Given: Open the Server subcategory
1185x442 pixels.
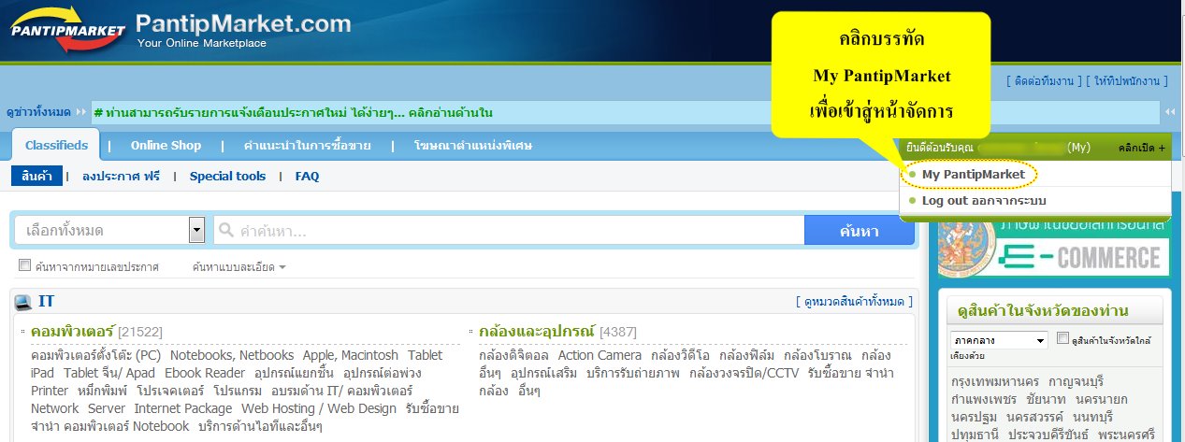Looking at the screenshot, I should [x=107, y=408].
